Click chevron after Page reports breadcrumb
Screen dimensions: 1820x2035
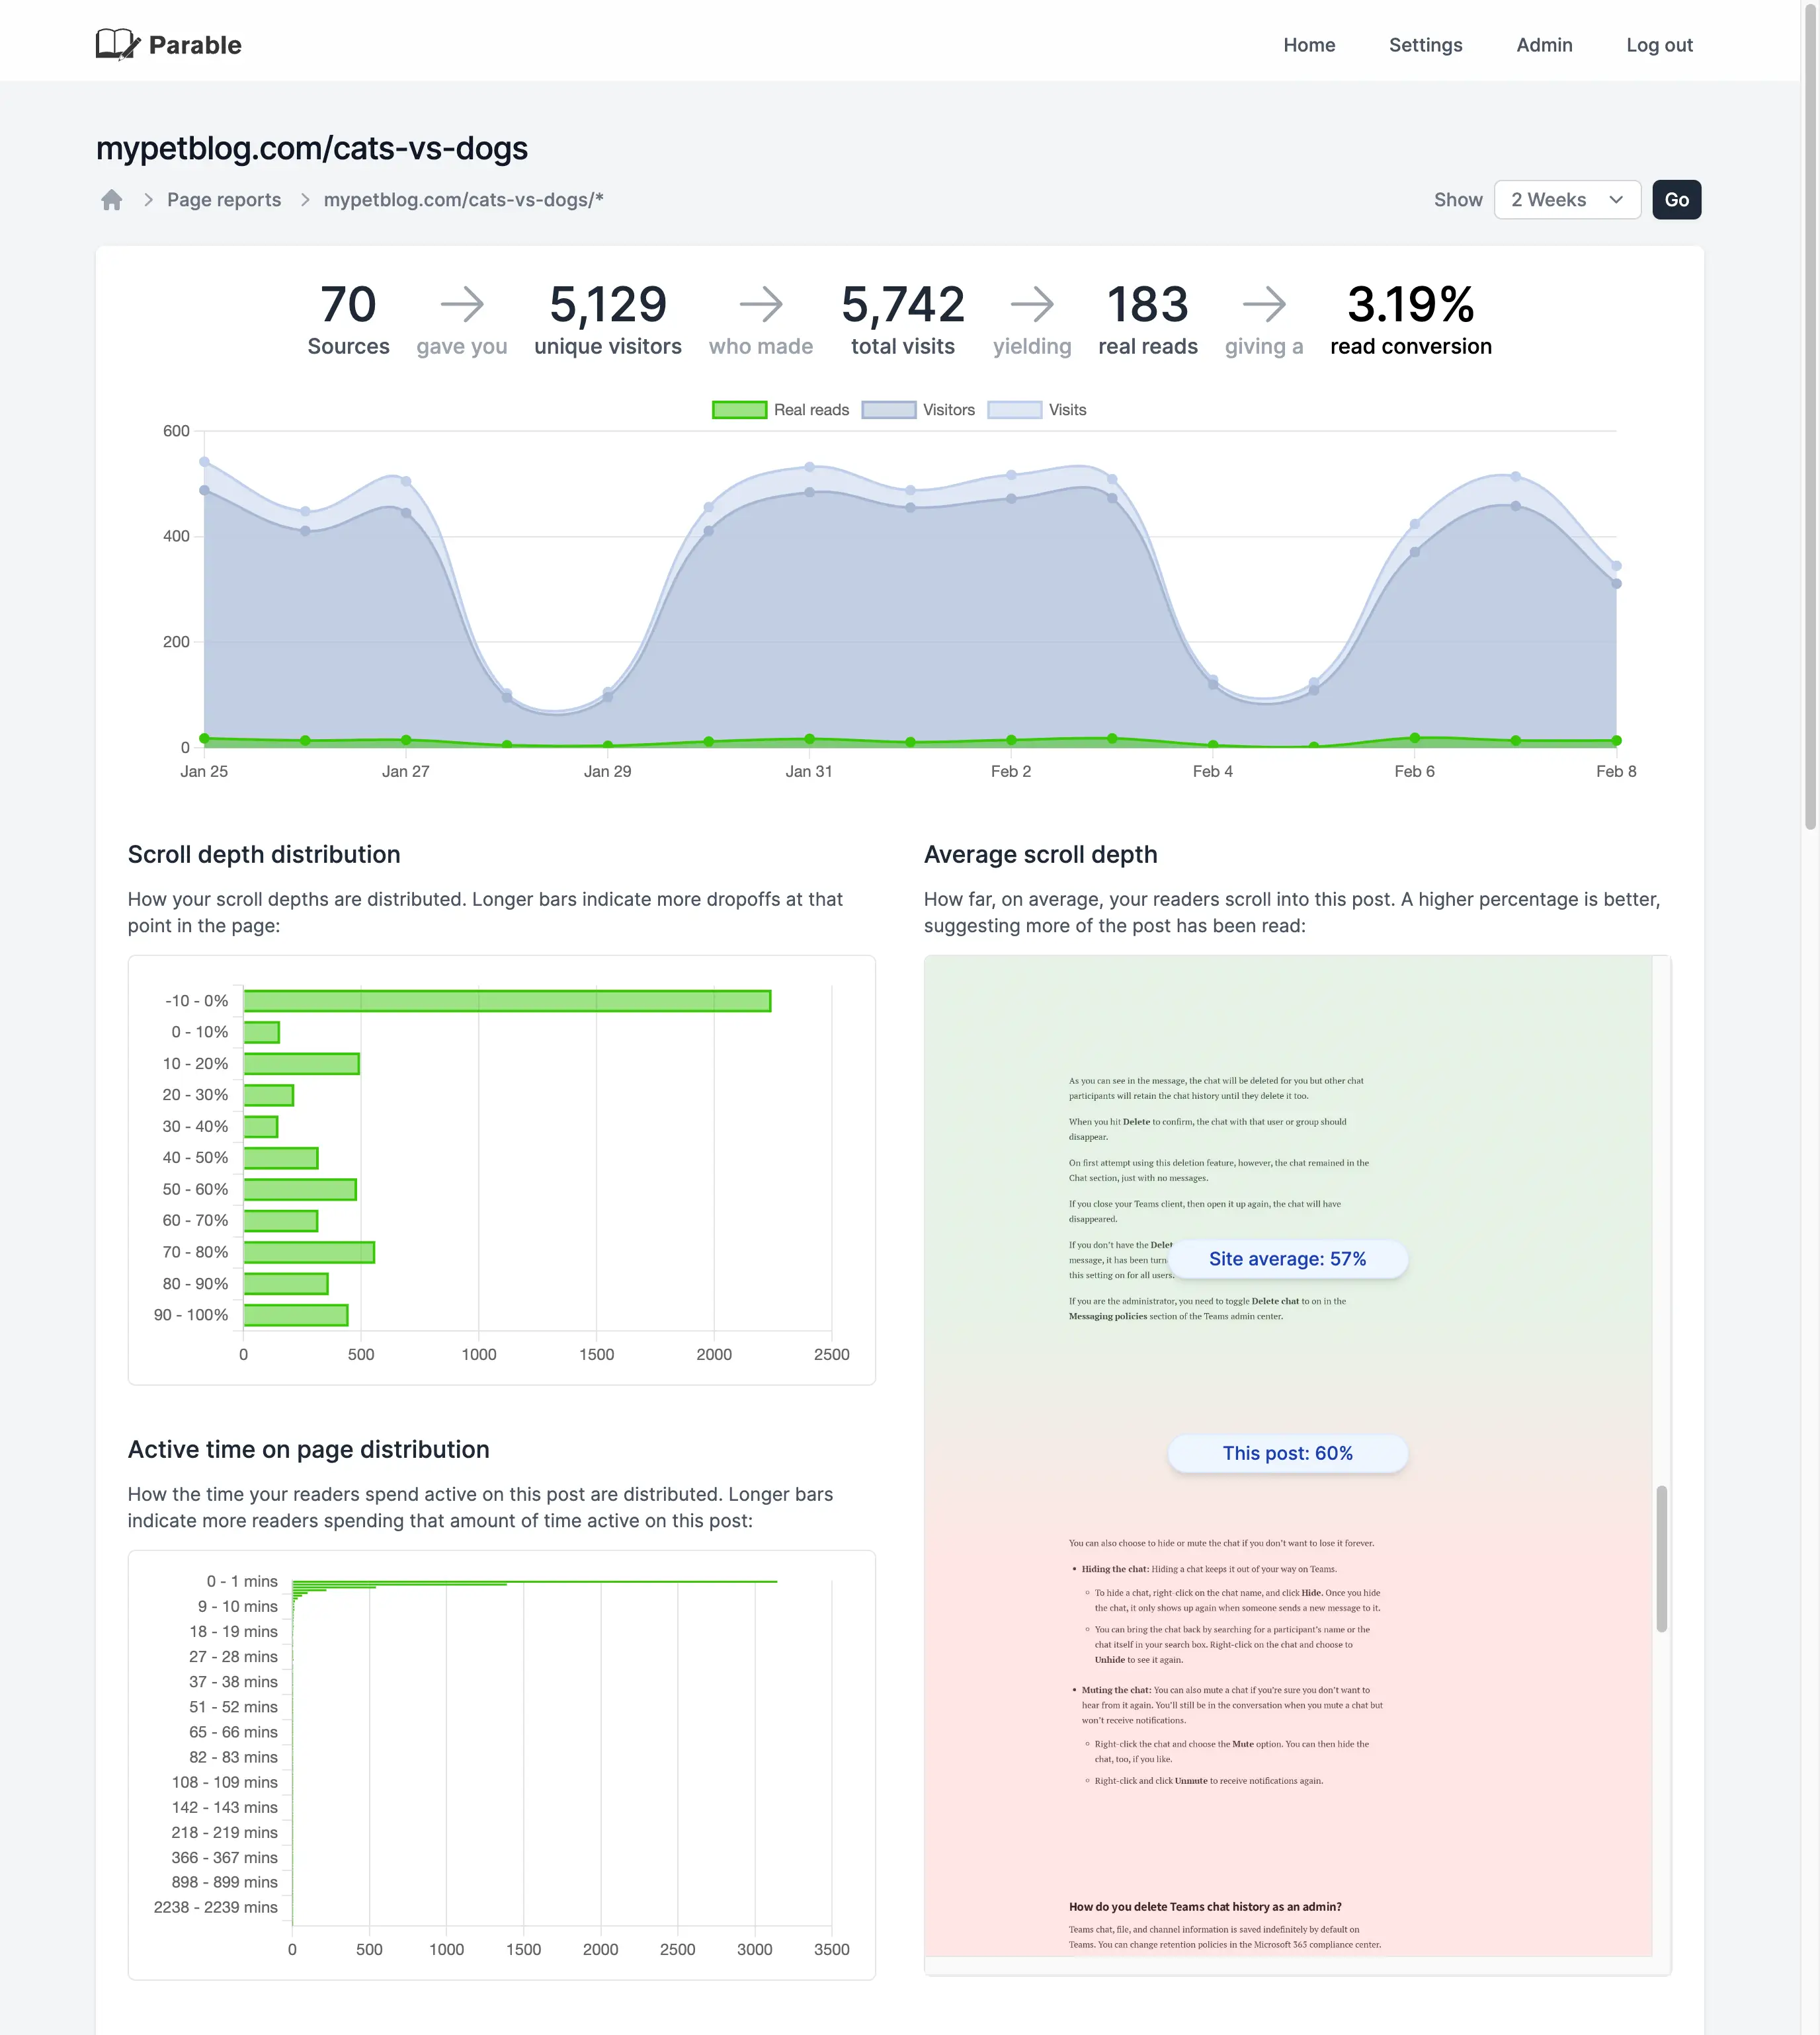click(x=305, y=200)
